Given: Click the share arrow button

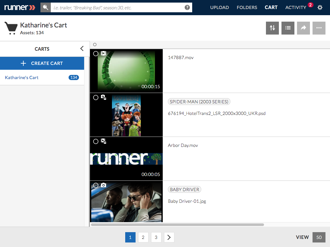Looking at the screenshot, I should tap(303, 28).
